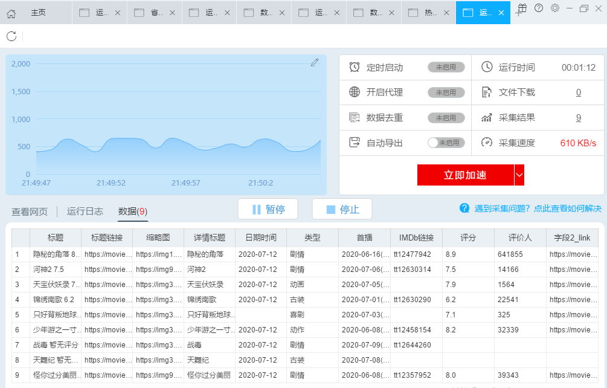Open the 查看网页 tab
Viewport: 607px width, 388px height.
[x=30, y=212]
